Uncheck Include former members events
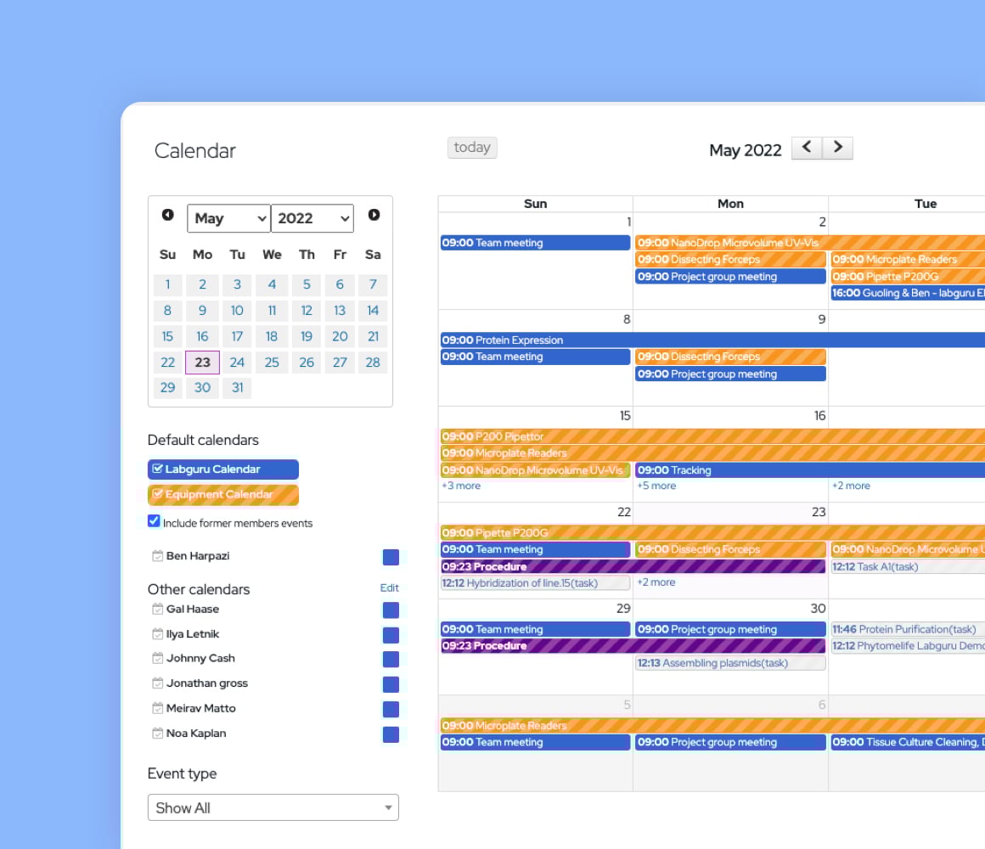985x849 pixels. [x=154, y=521]
